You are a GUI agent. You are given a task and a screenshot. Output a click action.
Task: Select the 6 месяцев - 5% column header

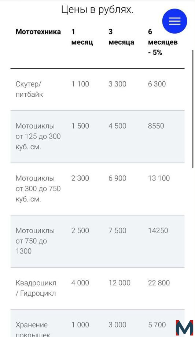tap(163, 42)
